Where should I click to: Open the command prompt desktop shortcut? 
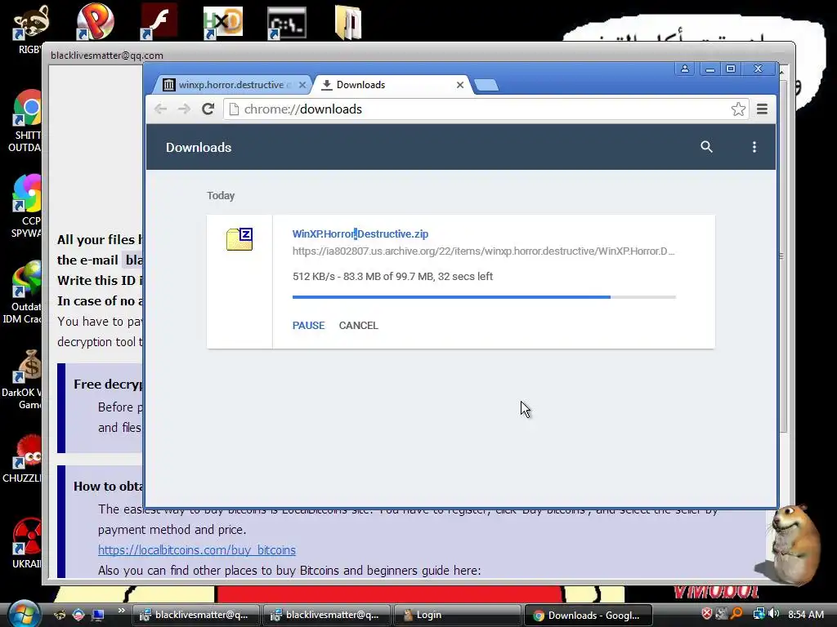pos(287,23)
